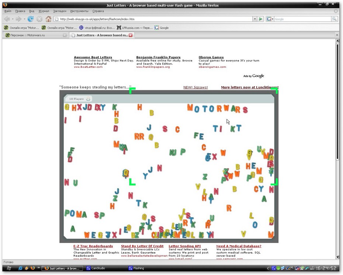Open the LPRussia.com bookmark
Screen dimensions: 343x275
point(135,28)
